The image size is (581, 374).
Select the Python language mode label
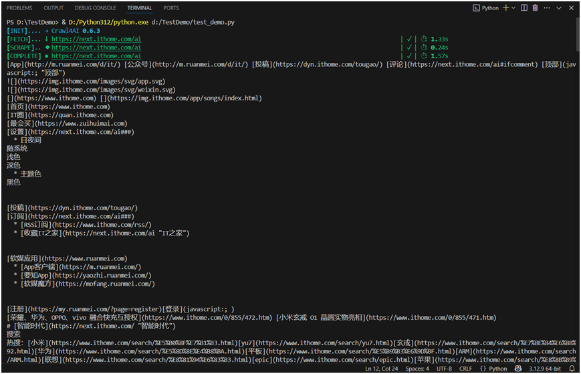(x=497, y=369)
